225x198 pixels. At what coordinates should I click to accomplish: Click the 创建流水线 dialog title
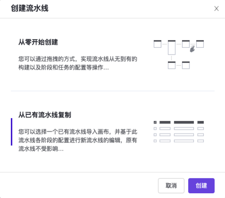pyautogui.click(x=30, y=8)
